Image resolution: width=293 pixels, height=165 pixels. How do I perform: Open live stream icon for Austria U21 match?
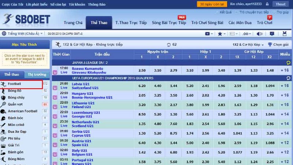[x=55, y=145]
